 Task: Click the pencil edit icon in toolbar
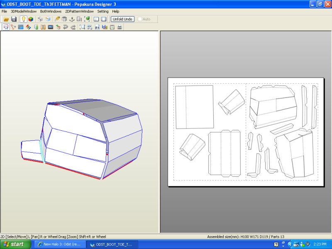coord(57,19)
